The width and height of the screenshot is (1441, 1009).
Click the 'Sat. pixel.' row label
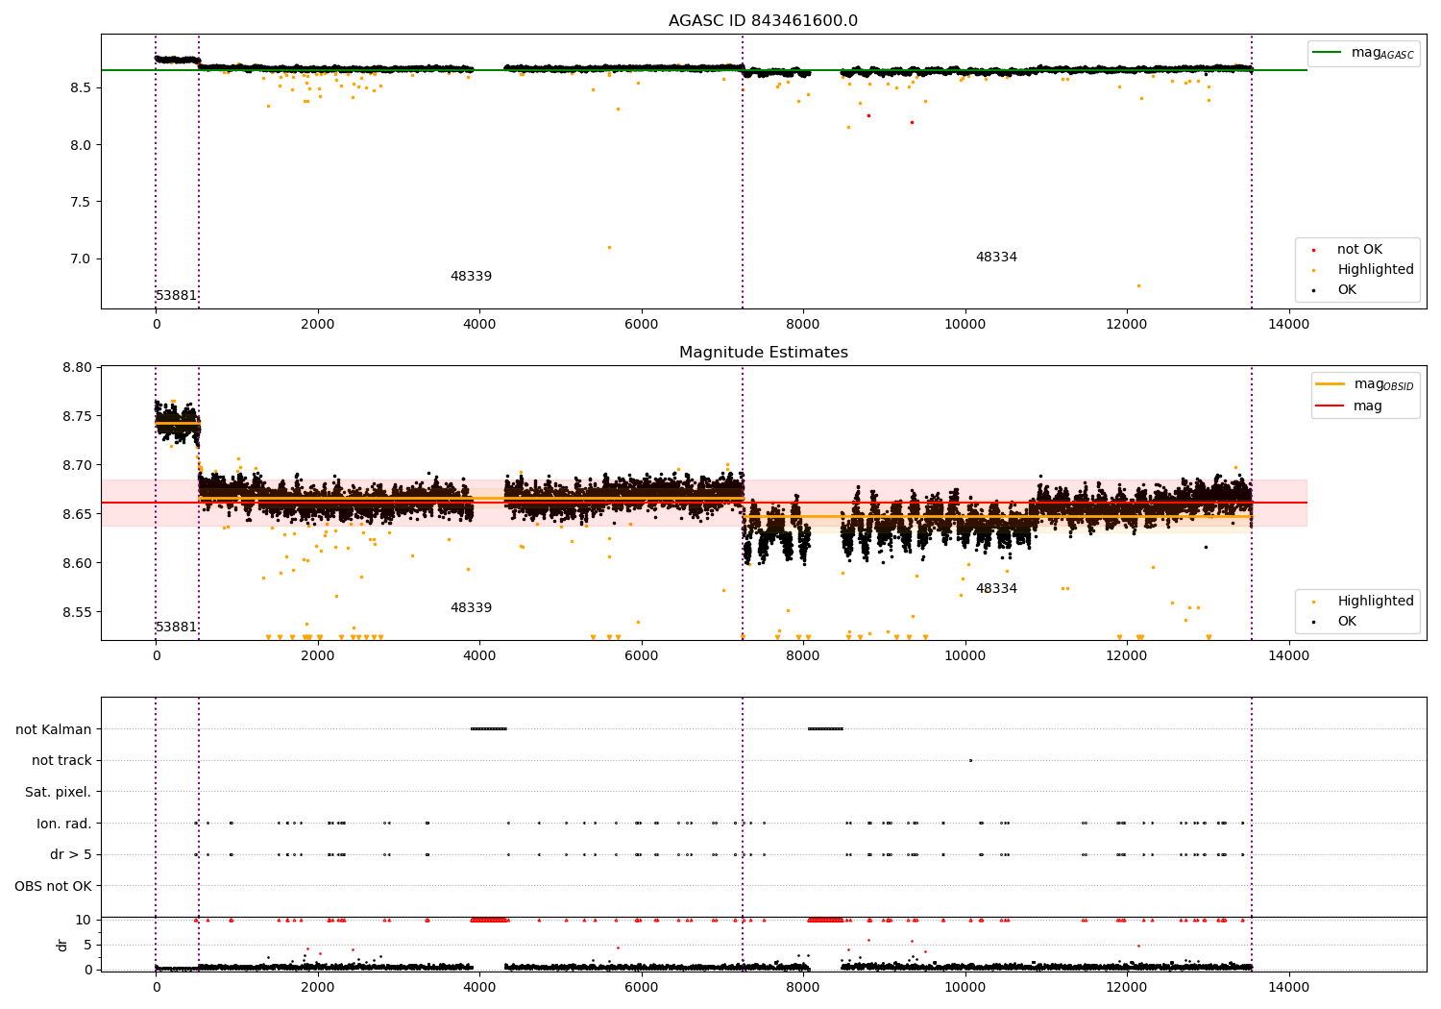[x=59, y=792]
